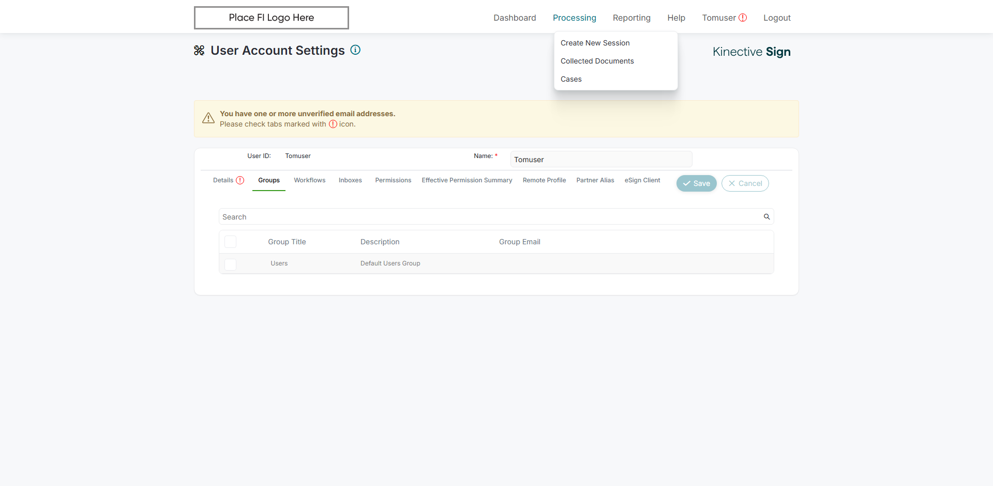Open the Processing menu
The image size is (993, 486).
point(575,18)
